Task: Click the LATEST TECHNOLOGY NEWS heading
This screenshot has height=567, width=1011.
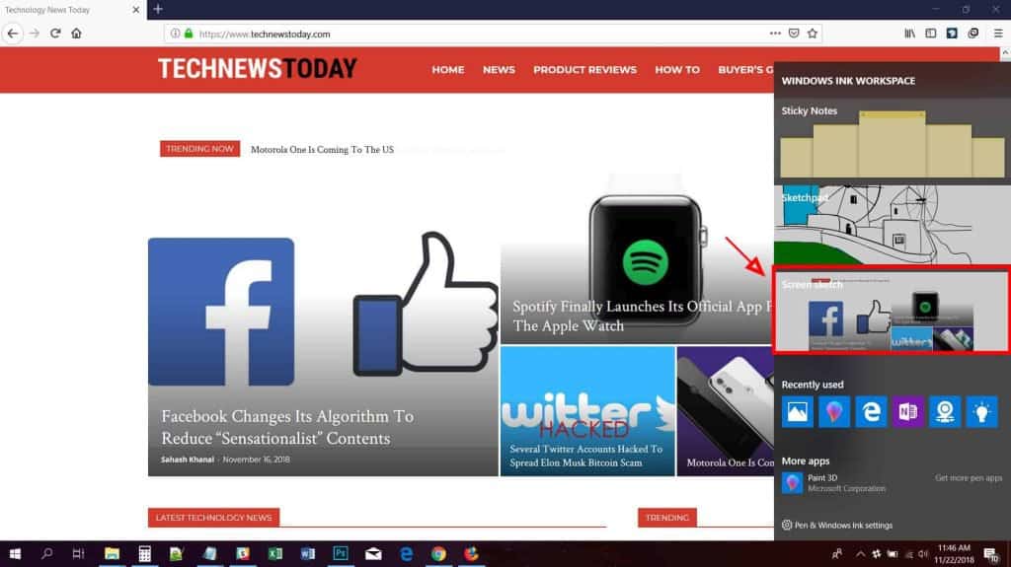Action: click(213, 518)
